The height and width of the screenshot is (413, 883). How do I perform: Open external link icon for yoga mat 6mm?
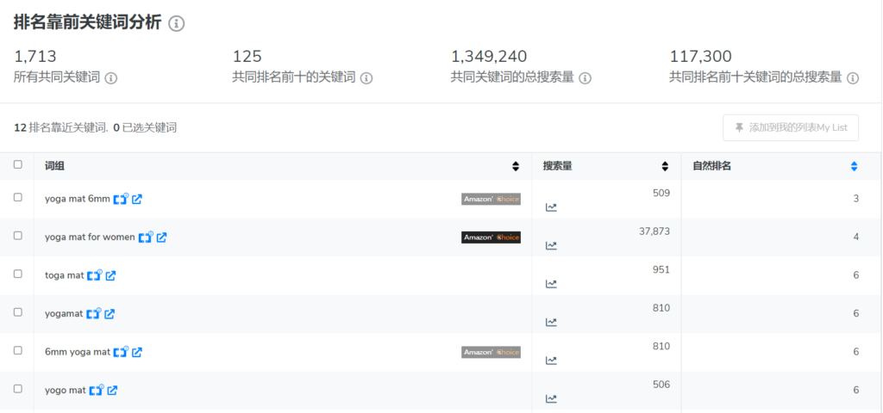coord(137,199)
